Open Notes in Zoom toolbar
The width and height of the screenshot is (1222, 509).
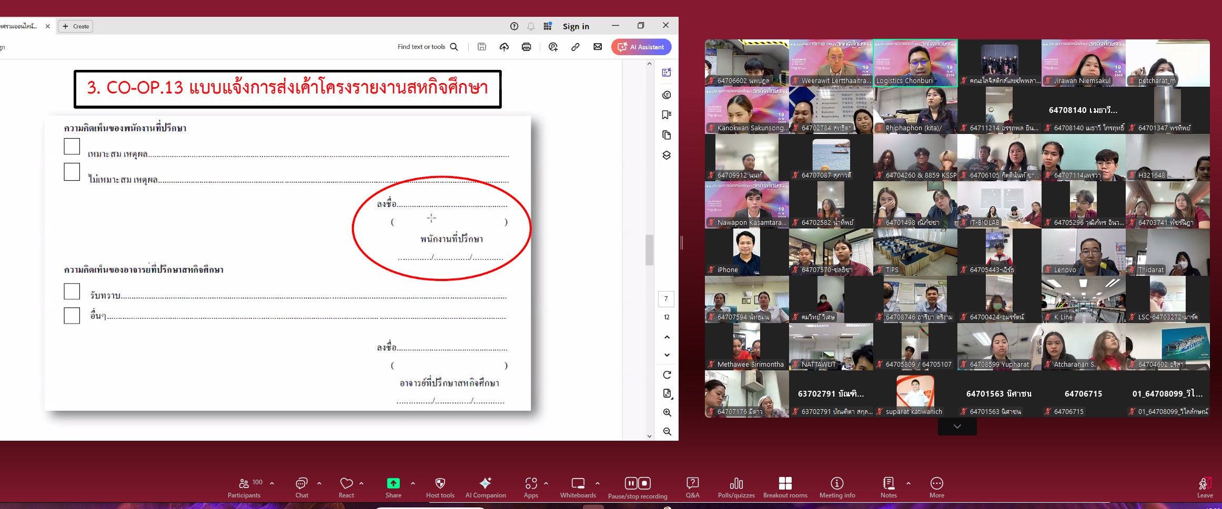point(888,487)
